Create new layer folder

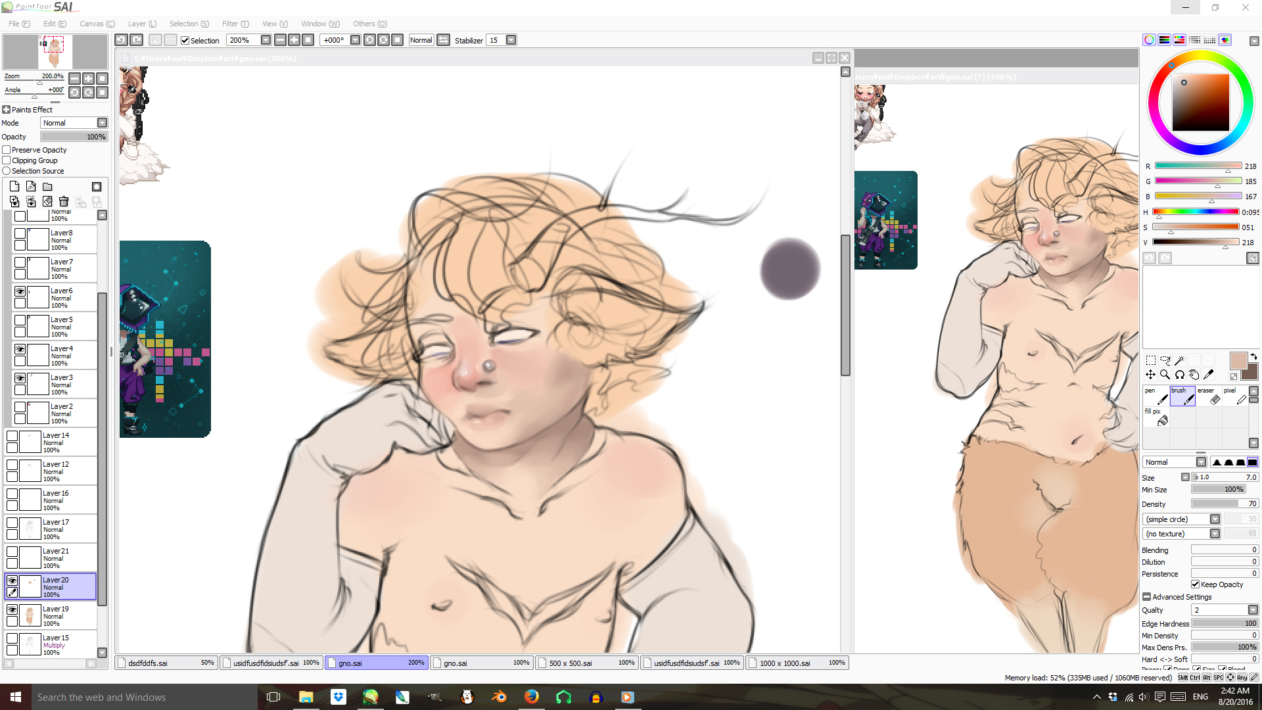click(47, 187)
